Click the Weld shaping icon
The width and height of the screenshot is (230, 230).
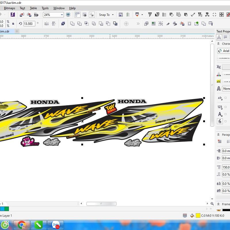72,24
